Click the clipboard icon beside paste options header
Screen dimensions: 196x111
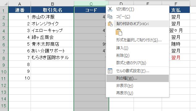pos(110,24)
